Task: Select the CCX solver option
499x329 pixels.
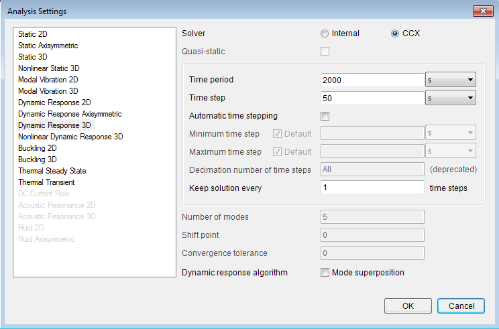Action: [x=394, y=34]
